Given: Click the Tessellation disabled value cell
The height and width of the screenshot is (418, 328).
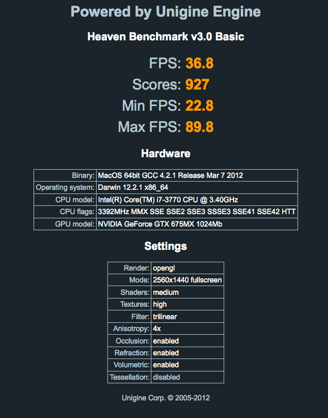Looking at the screenshot, I should (x=188, y=377).
